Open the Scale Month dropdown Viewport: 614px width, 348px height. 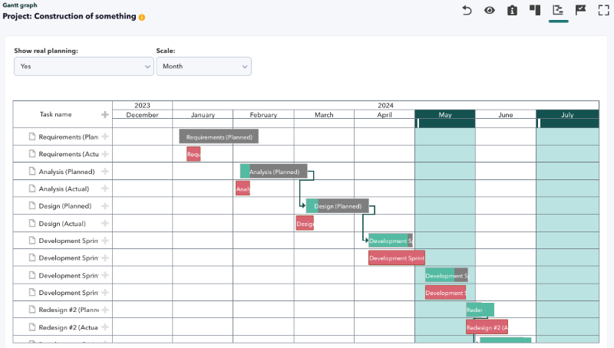[x=204, y=67]
